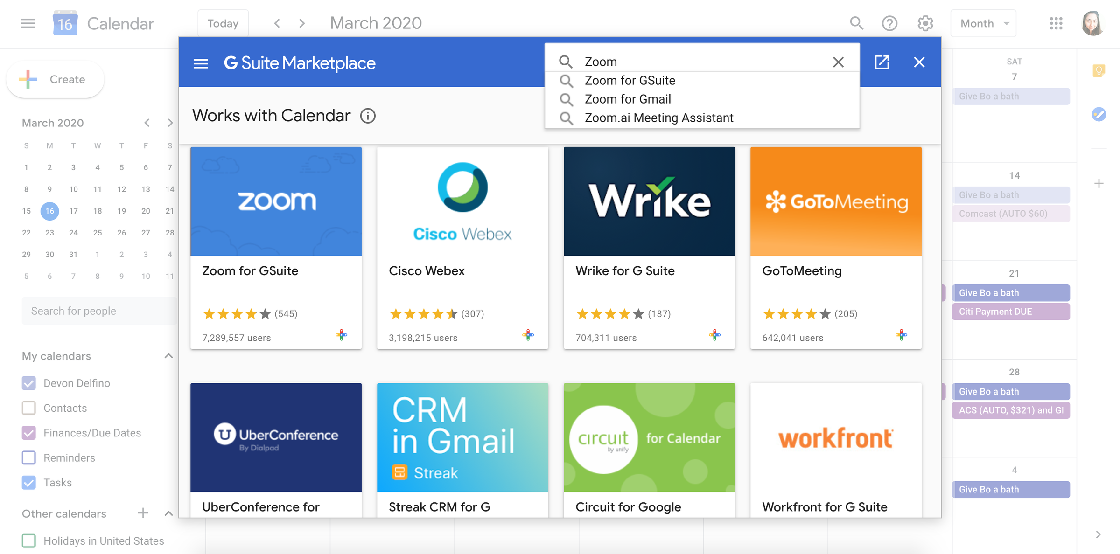The width and height of the screenshot is (1120, 554).
Task: Choose Zoom.ai Meeting Assistant suggestion
Action: point(658,118)
